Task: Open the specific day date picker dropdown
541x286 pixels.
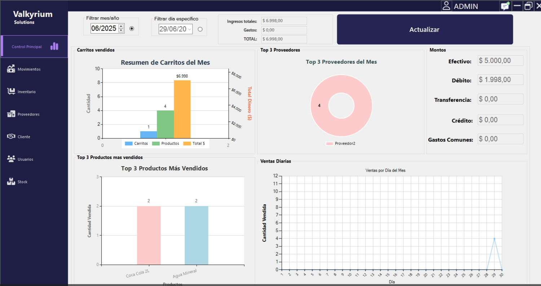Action: coord(190,29)
